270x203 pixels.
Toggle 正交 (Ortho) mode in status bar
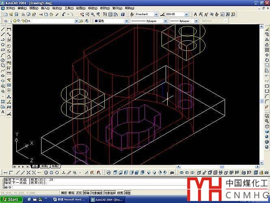pos(79,192)
